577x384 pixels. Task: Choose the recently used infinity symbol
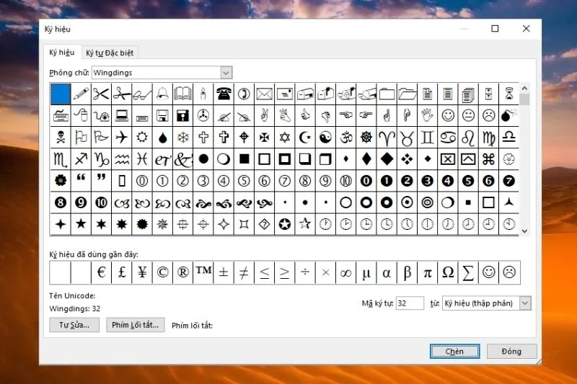tap(346, 272)
